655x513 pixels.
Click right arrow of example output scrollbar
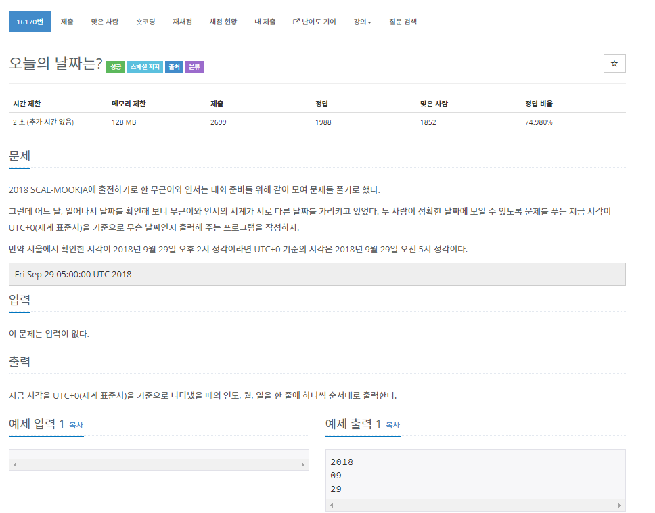(620, 505)
